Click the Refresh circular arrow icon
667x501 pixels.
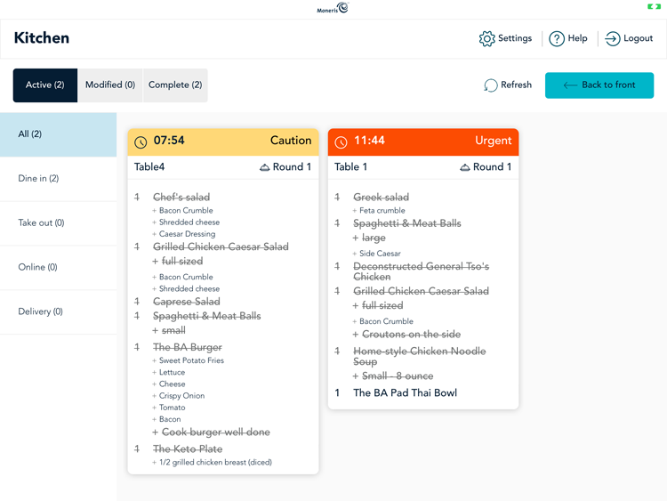491,85
